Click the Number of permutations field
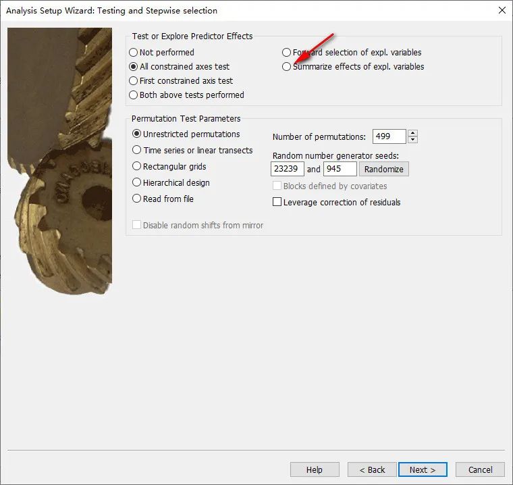Image resolution: width=513 pixels, height=485 pixels. [389, 136]
